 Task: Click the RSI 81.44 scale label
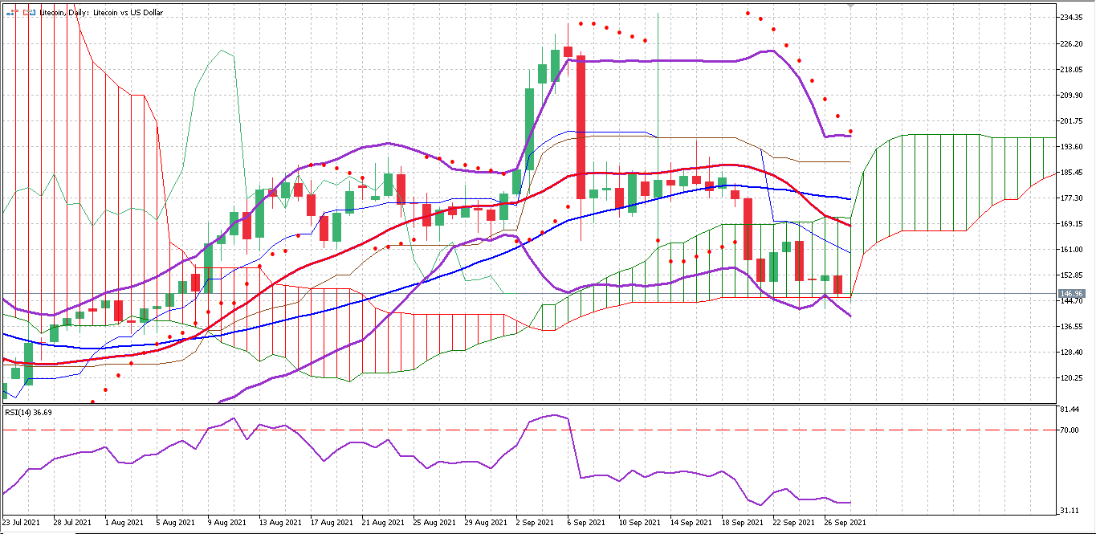(x=1069, y=410)
